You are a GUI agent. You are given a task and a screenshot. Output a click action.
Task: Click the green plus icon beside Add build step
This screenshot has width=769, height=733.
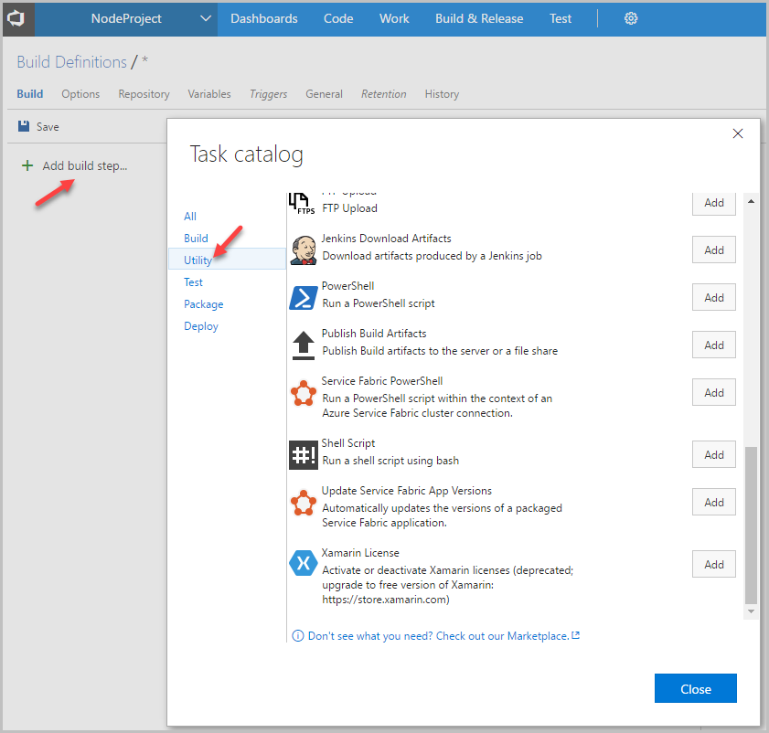click(27, 165)
